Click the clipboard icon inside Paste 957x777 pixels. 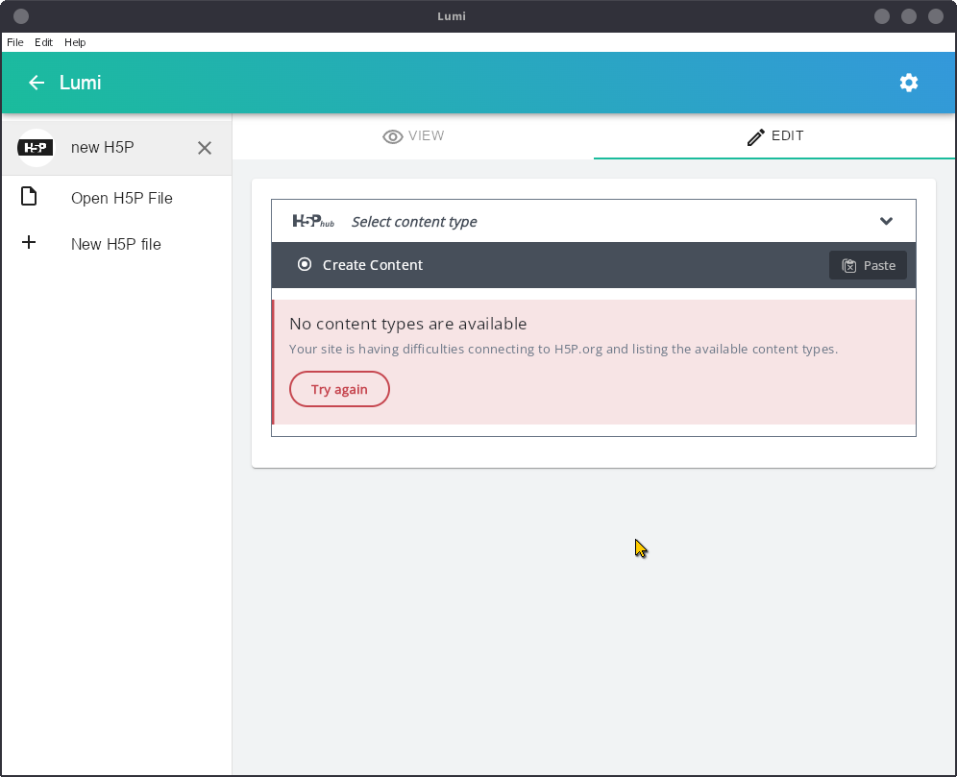pyautogui.click(x=849, y=266)
